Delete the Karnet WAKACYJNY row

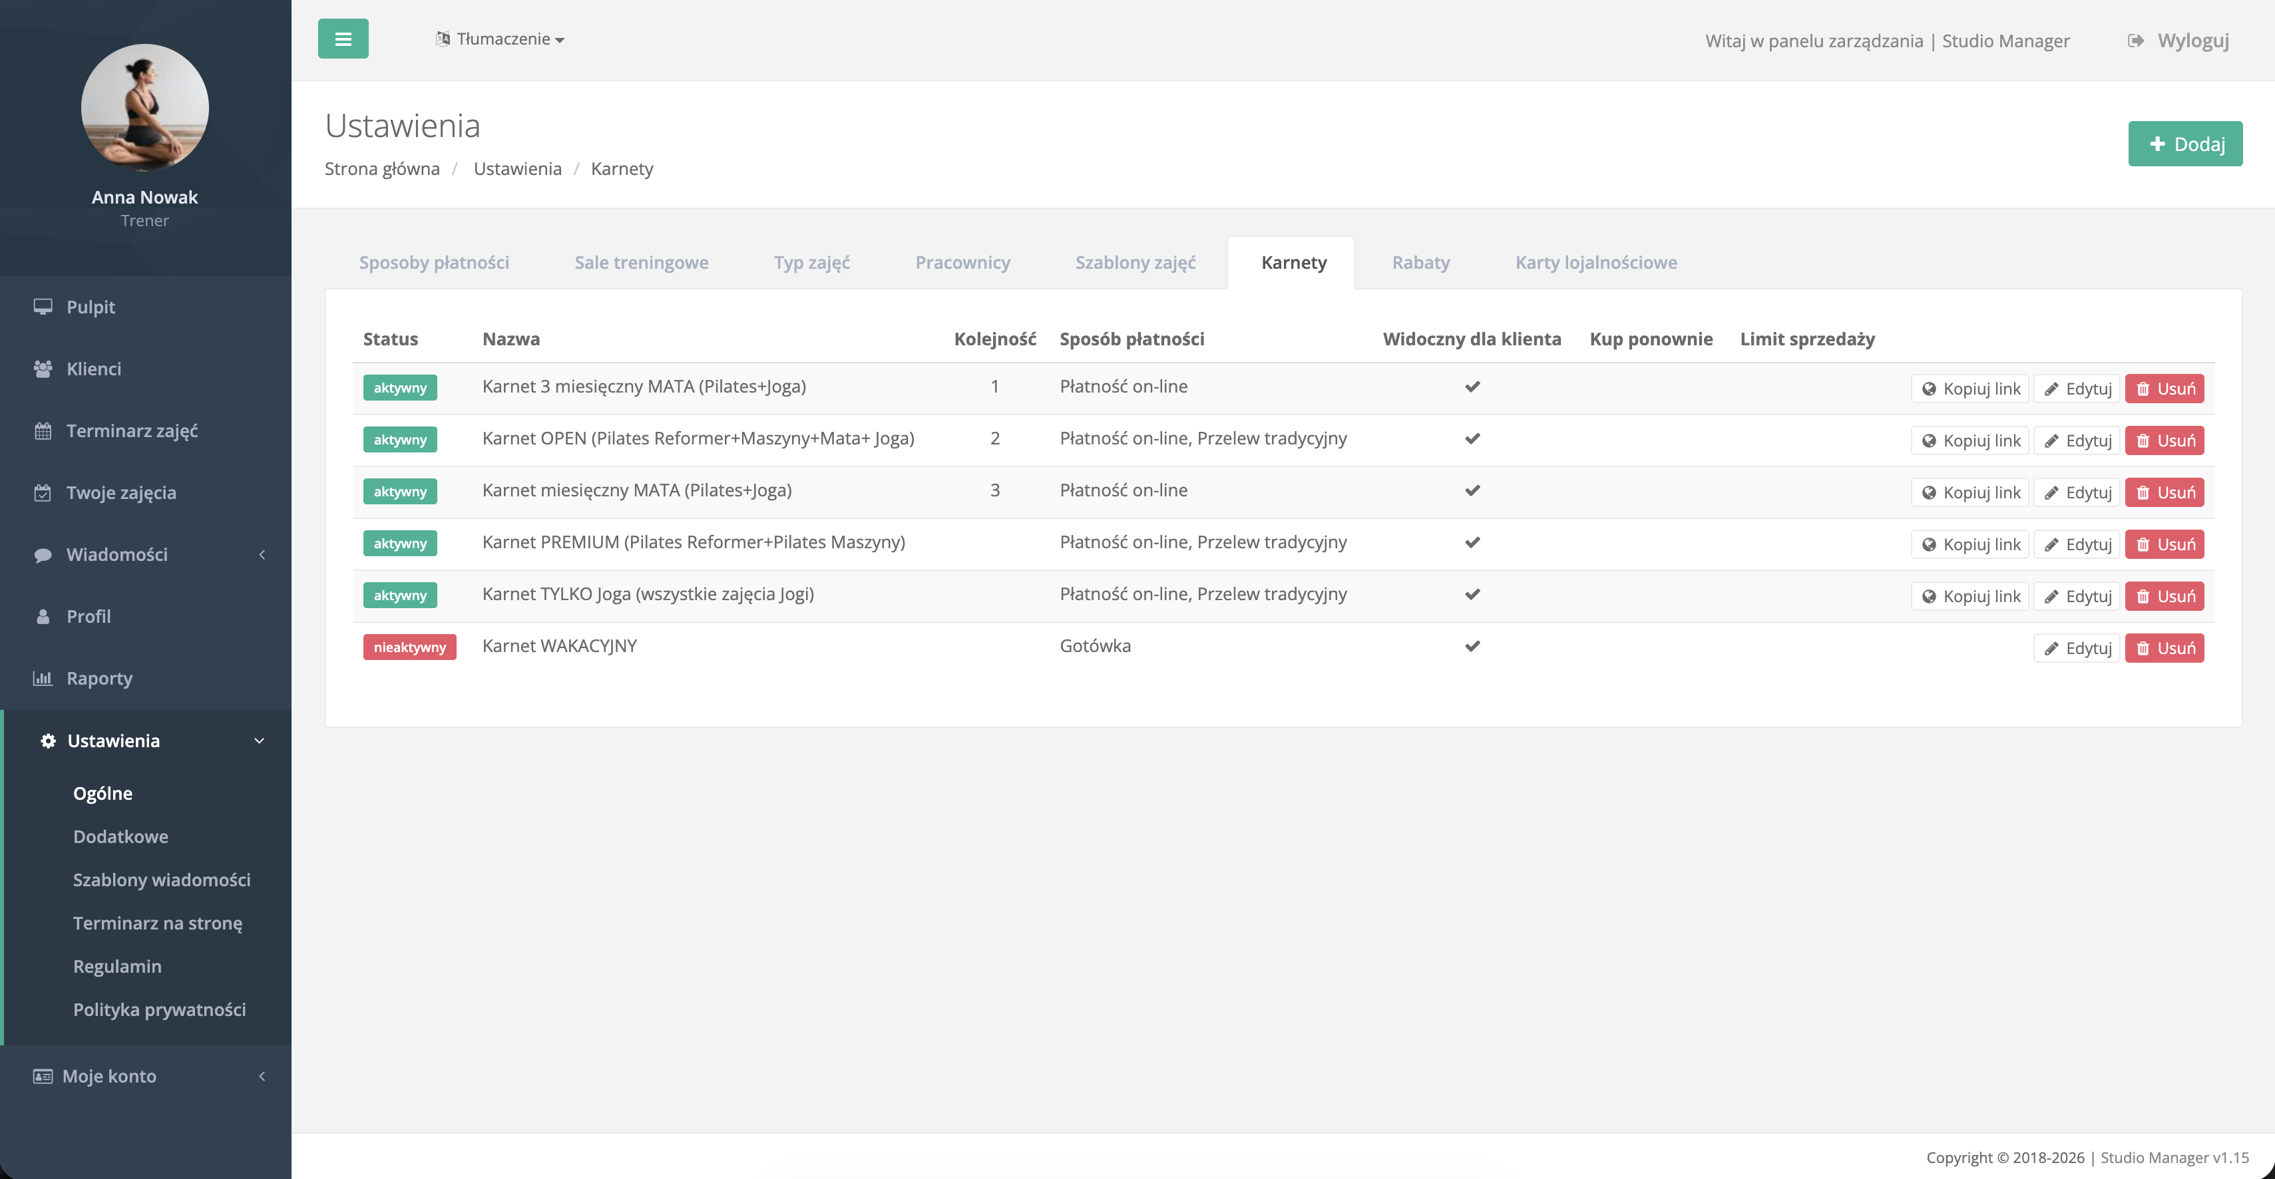tap(2164, 648)
